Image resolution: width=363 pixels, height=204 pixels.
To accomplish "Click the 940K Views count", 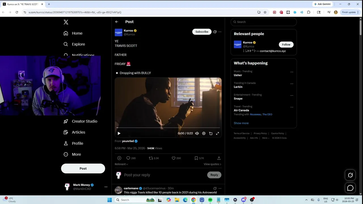I will 155,148.
